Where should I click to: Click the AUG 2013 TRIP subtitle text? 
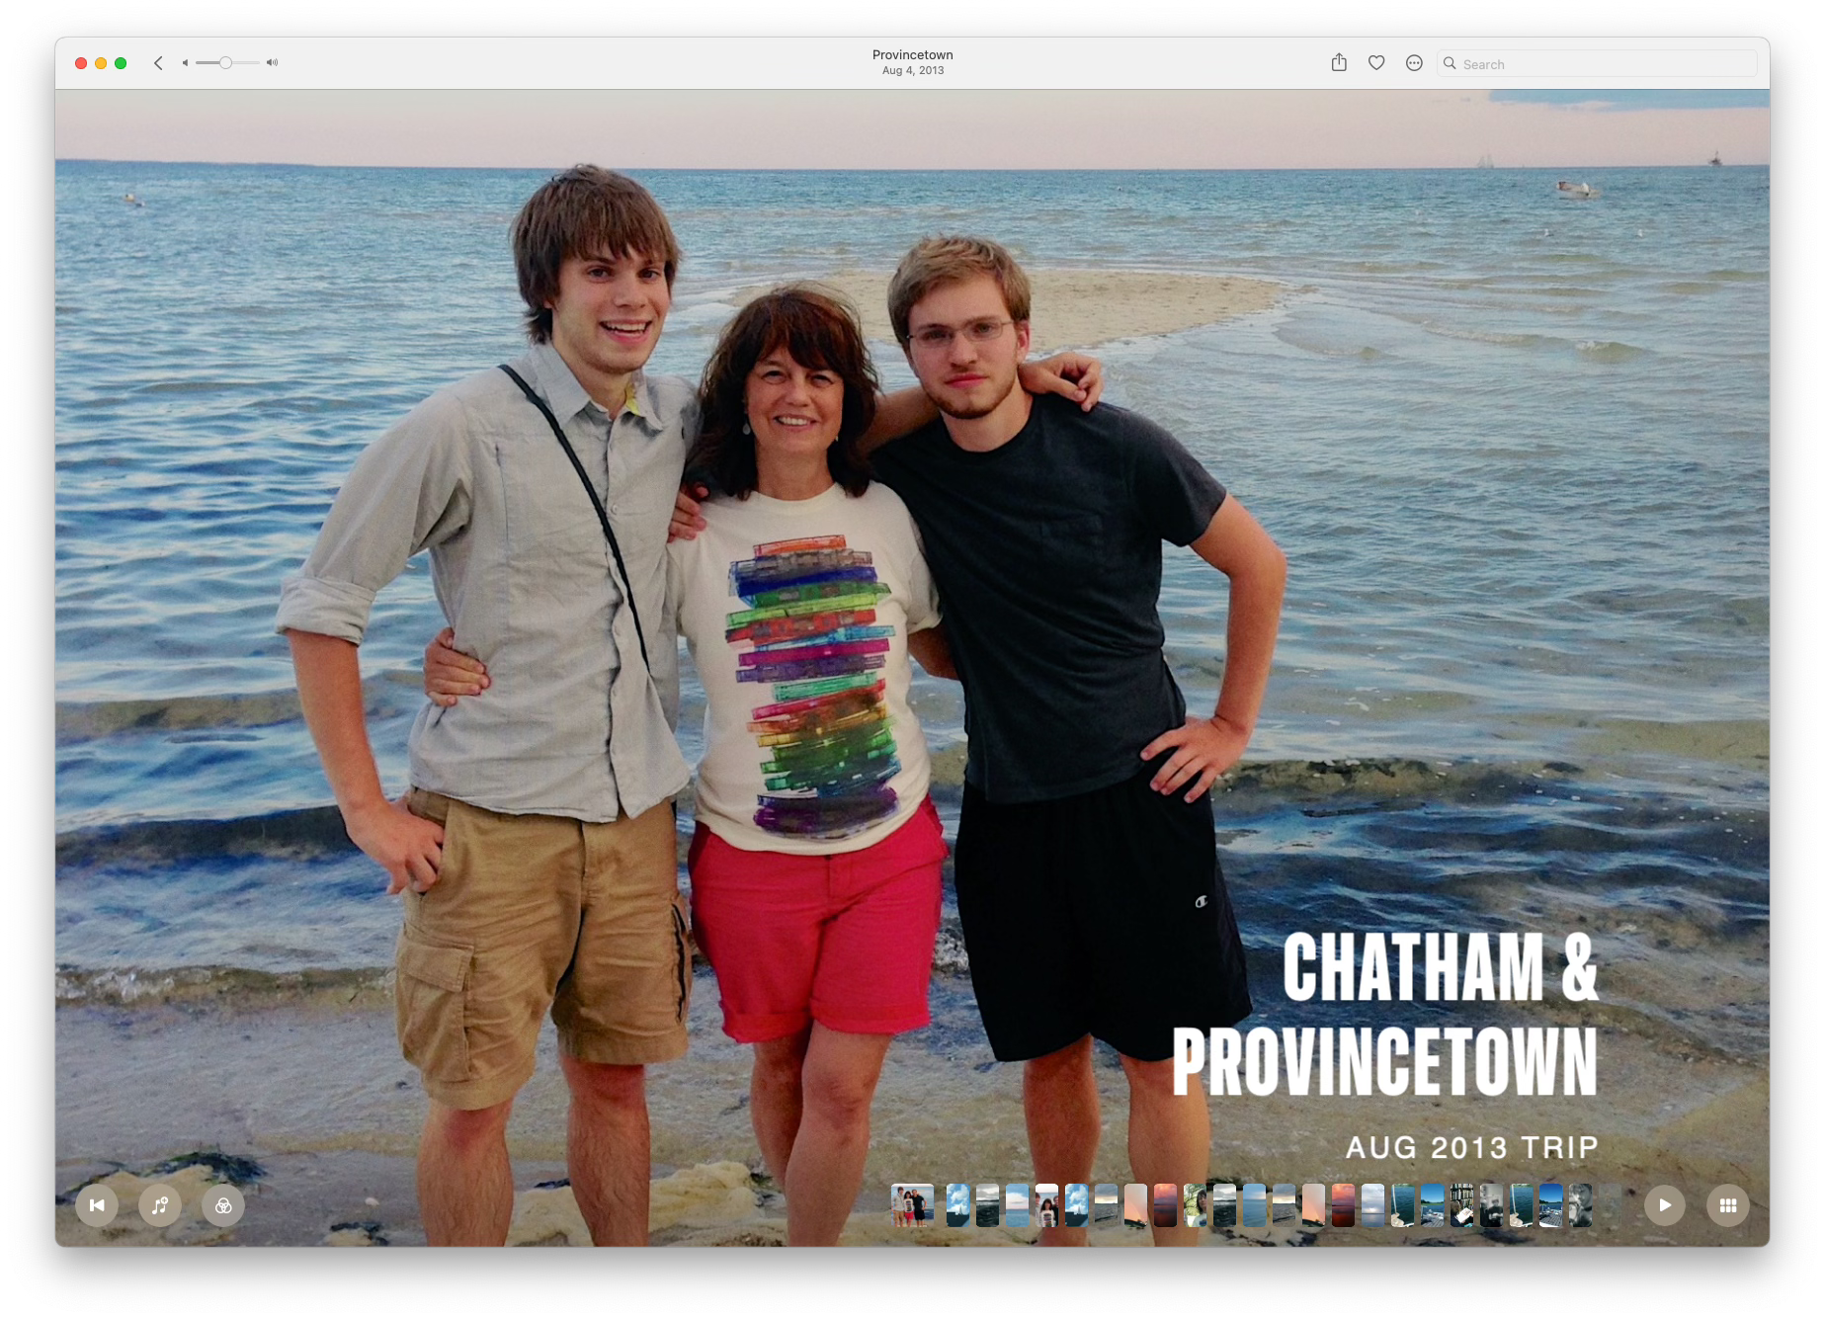(x=1471, y=1147)
